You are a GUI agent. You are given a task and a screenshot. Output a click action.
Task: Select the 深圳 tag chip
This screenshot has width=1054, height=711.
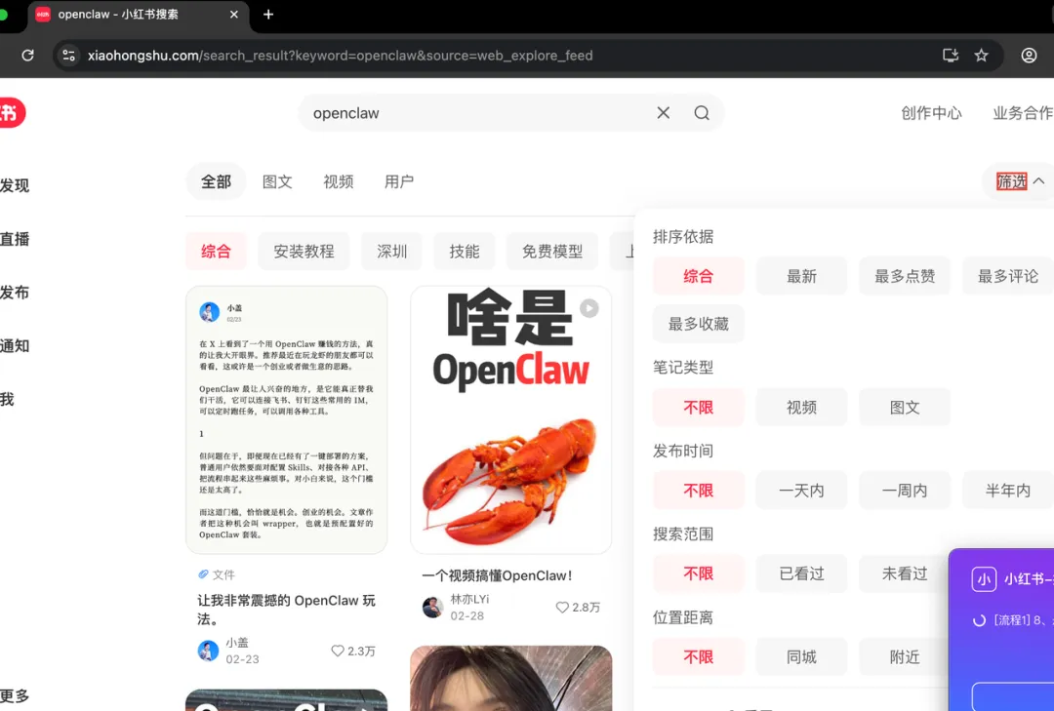[x=392, y=252]
